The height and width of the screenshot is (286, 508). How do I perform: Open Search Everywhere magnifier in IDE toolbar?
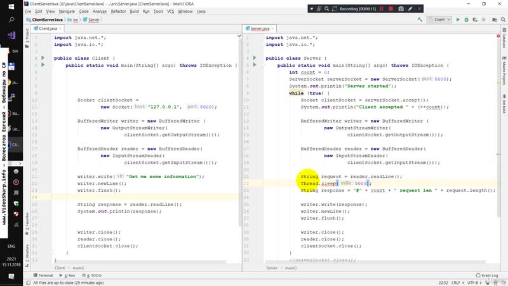click(x=503, y=20)
